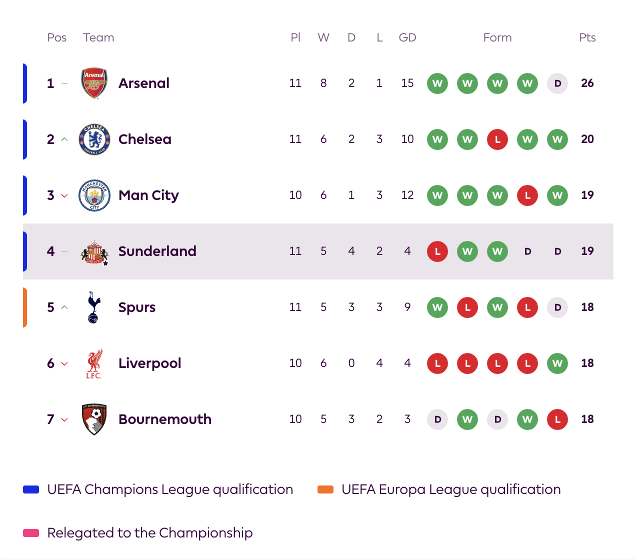Image resolution: width=636 pixels, height=560 pixels.
Task: Click Arsenal's latest form draw badge
Action: (557, 83)
